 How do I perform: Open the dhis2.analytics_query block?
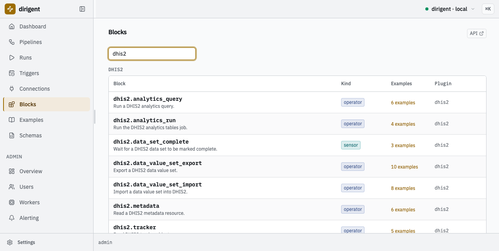(x=148, y=99)
